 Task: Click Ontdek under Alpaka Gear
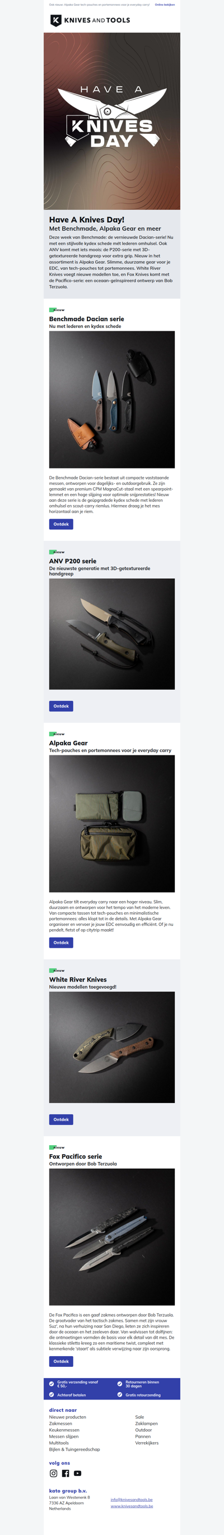coord(61,943)
